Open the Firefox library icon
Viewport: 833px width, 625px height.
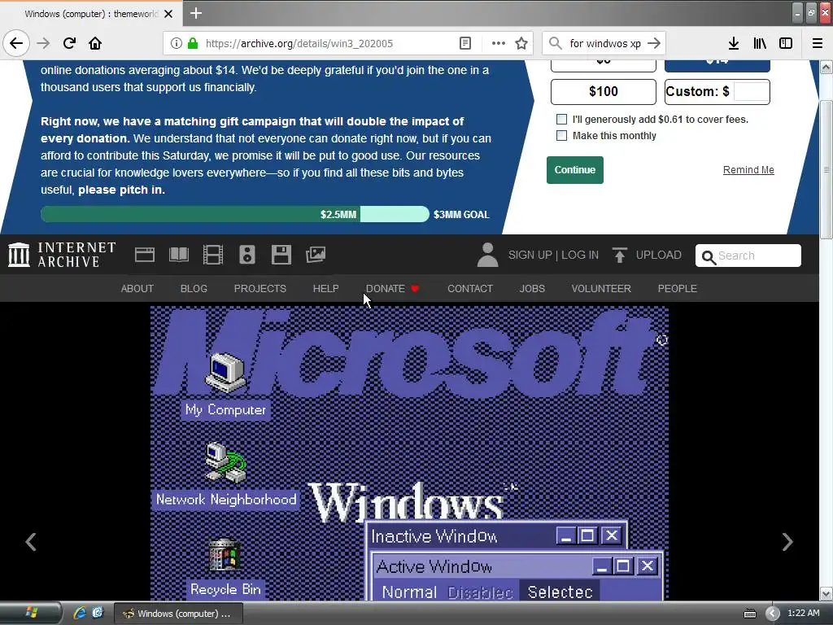760,43
